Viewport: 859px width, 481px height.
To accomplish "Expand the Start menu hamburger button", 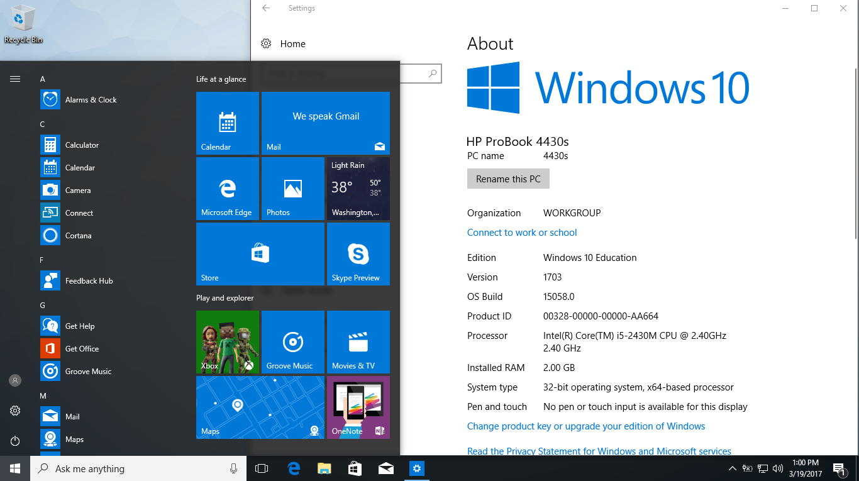I will (x=14, y=79).
